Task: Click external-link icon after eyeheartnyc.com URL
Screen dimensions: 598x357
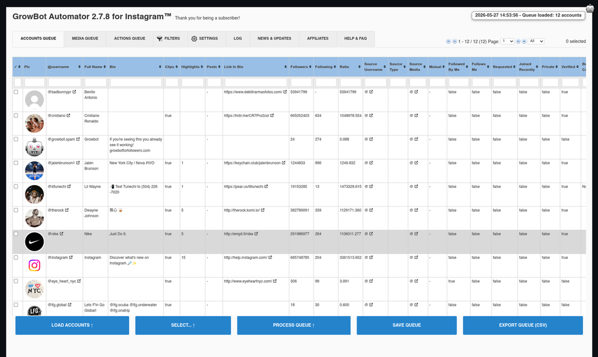Action: pyautogui.click(x=275, y=281)
